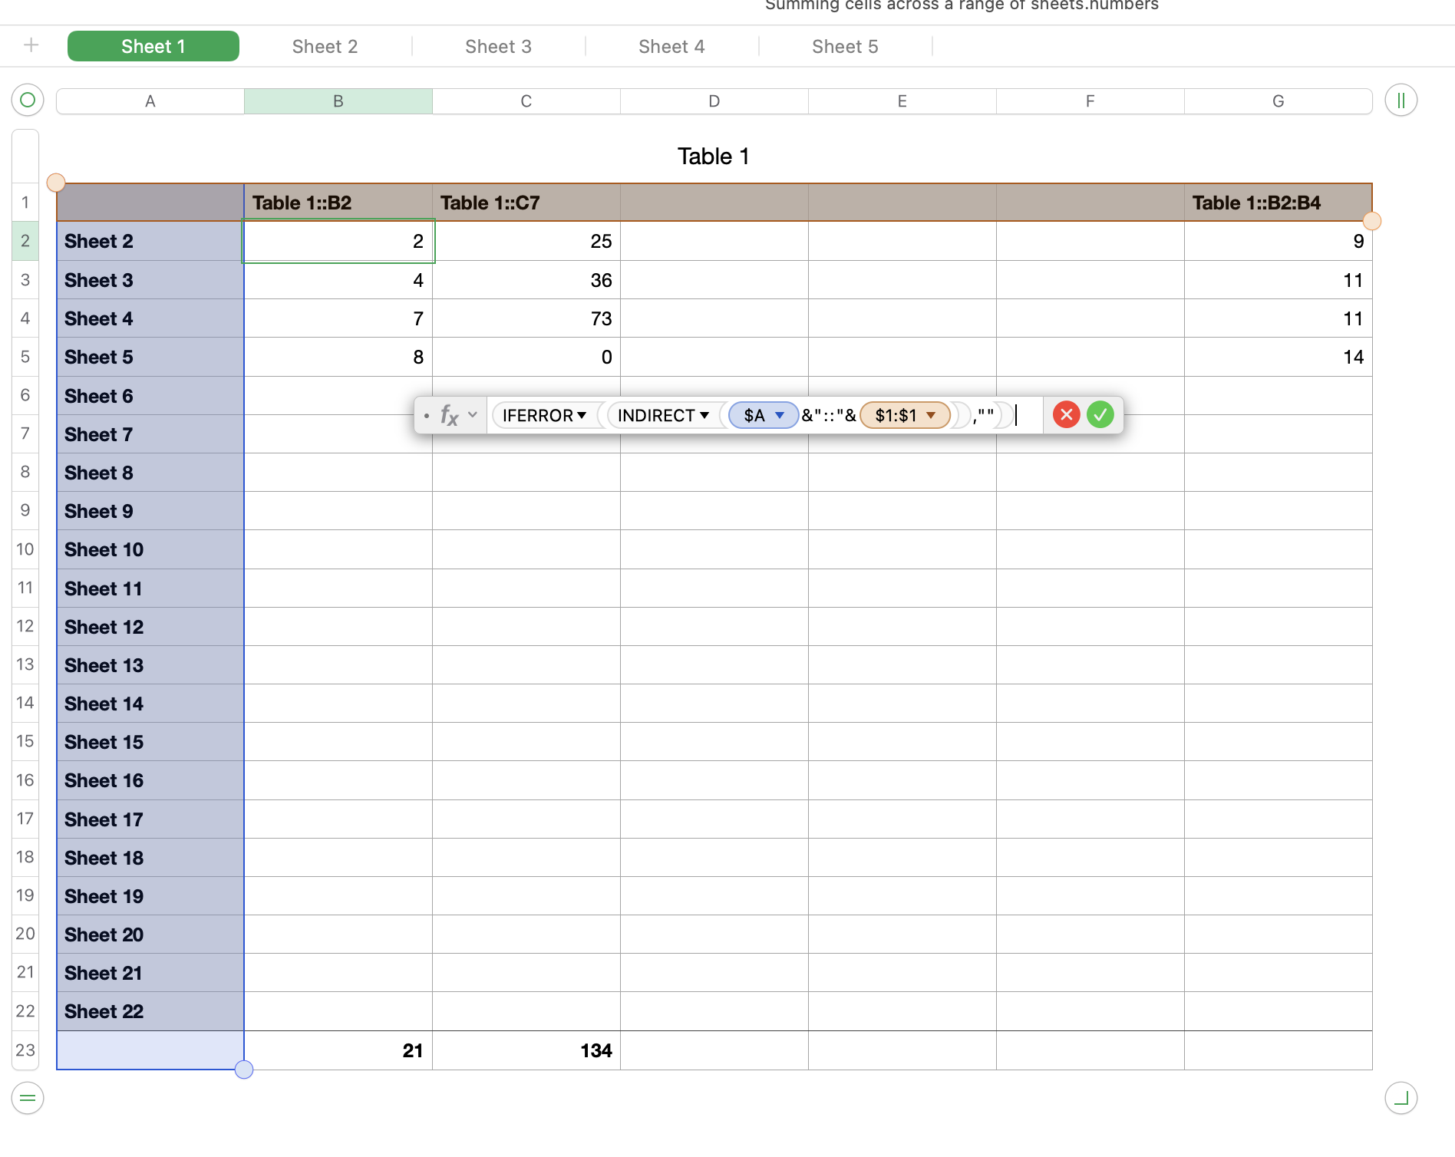Screen dimensions: 1455x1157
Task: Click cell C4 containing 73
Action: (526, 318)
